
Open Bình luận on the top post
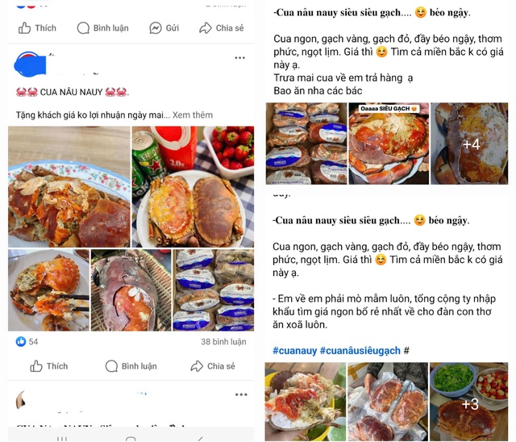coord(102,28)
